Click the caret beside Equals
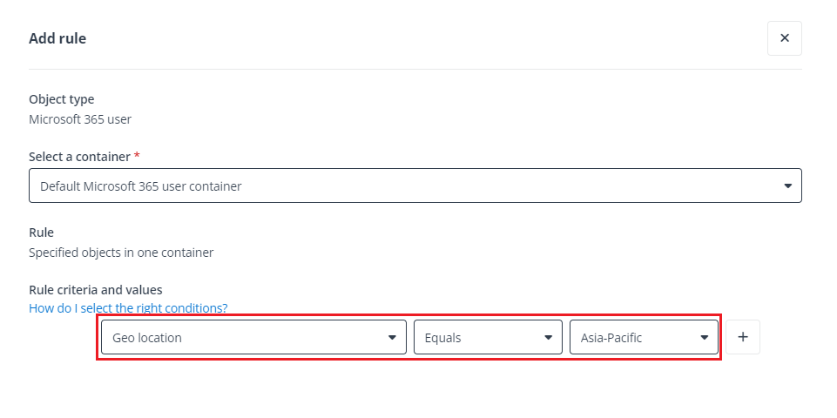Screen dimensions: 837x418 (548, 338)
